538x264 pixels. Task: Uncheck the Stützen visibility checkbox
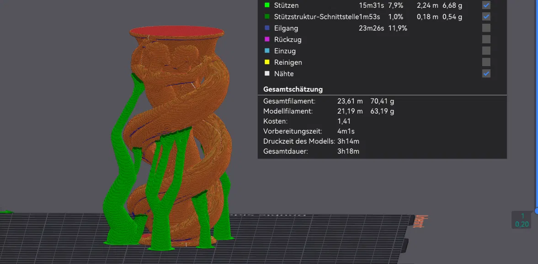click(x=486, y=5)
